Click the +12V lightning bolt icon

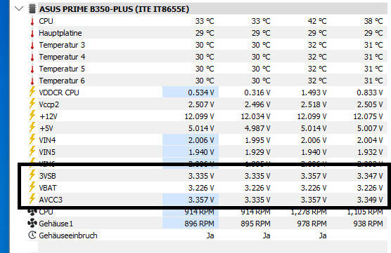(32, 116)
